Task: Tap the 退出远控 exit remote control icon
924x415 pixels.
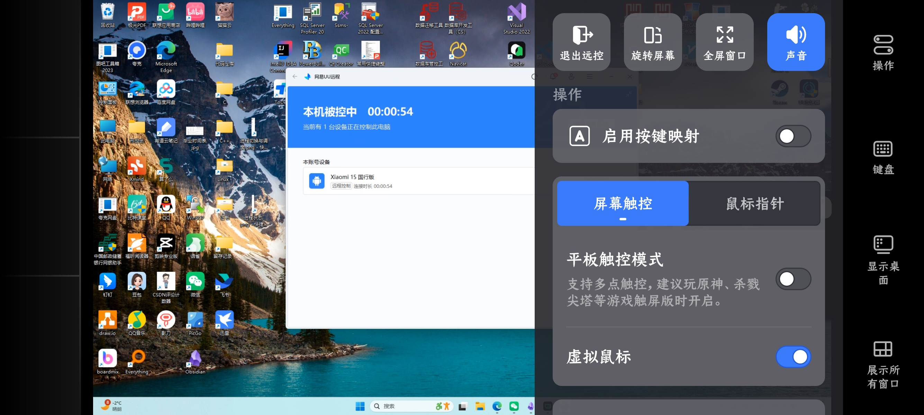Action: [x=581, y=42]
